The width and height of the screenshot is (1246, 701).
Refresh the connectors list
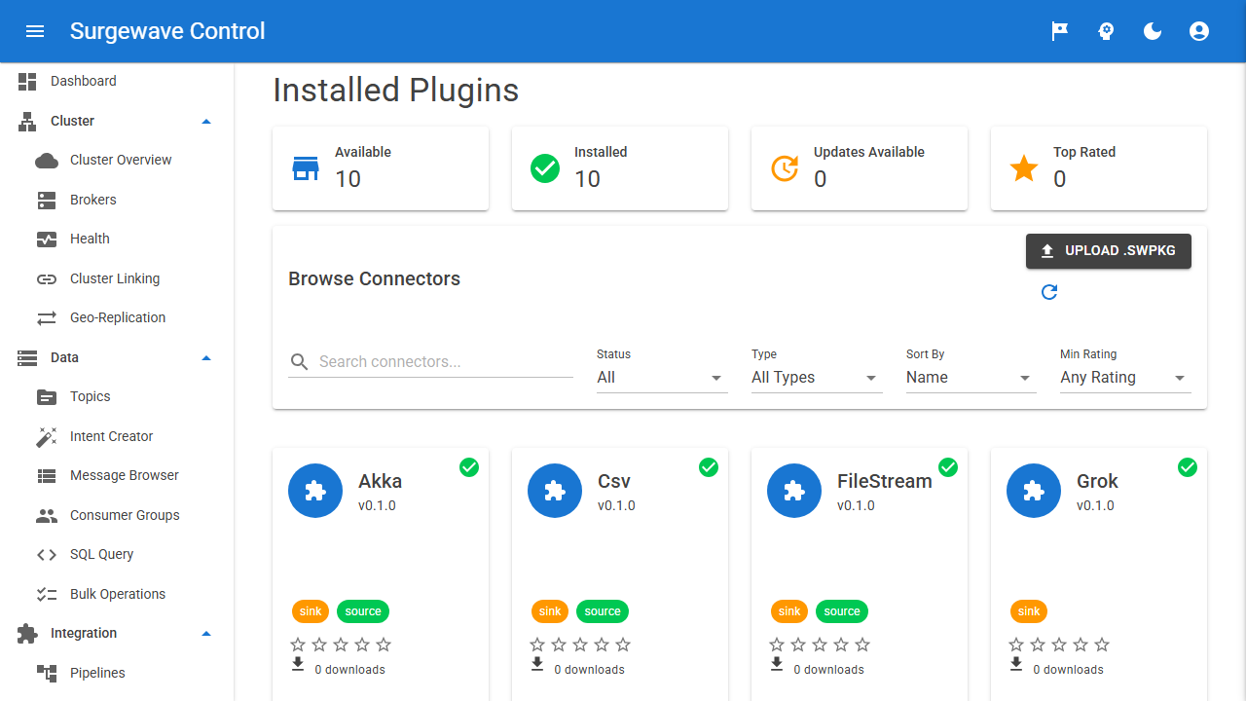(x=1049, y=292)
